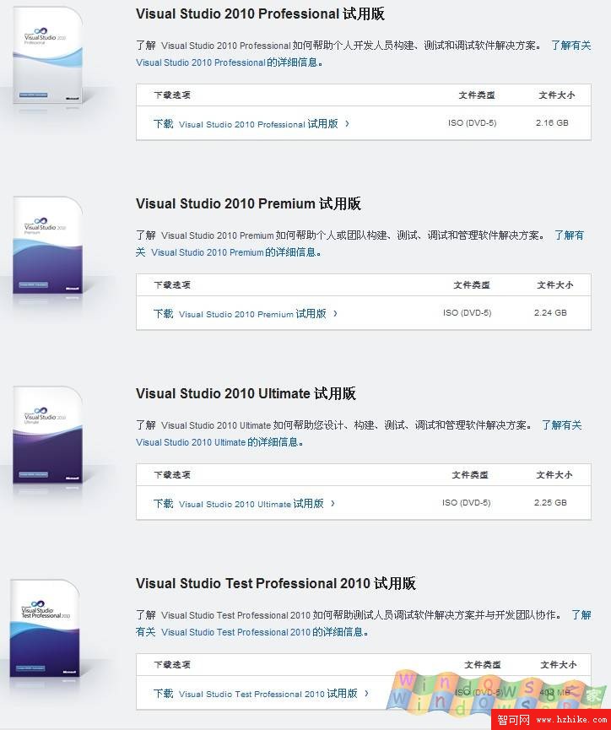Image resolution: width=611 pixels, height=730 pixels.
Task: Click 下载选项 header in Ultimate table
Action: (172, 475)
